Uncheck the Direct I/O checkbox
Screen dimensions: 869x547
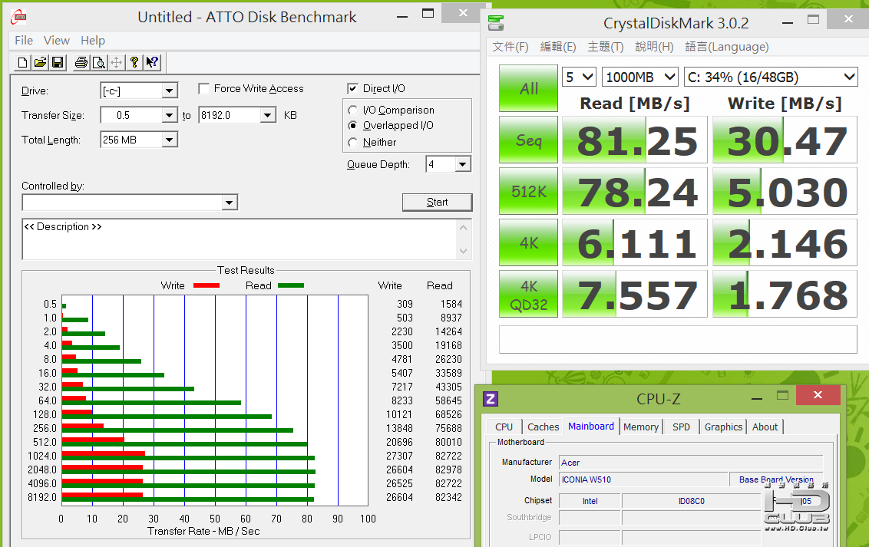[x=353, y=89]
